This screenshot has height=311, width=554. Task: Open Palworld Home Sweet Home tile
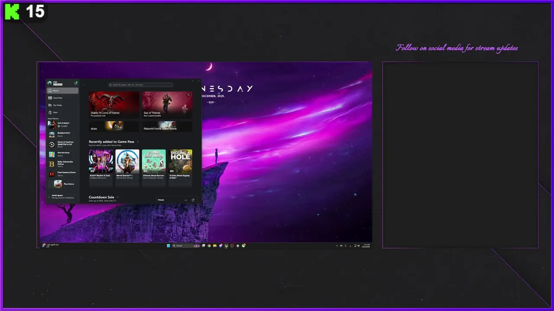(167, 126)
